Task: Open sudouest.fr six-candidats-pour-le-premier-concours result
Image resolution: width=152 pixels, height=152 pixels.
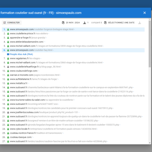Action: coord(61,108)
